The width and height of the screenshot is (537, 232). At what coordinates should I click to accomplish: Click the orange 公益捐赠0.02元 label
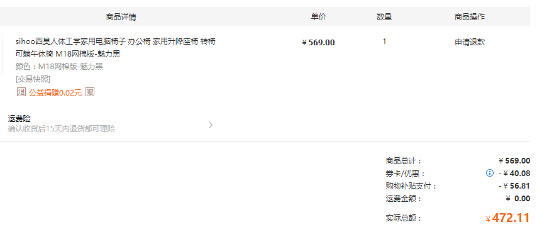pos(55,92)
